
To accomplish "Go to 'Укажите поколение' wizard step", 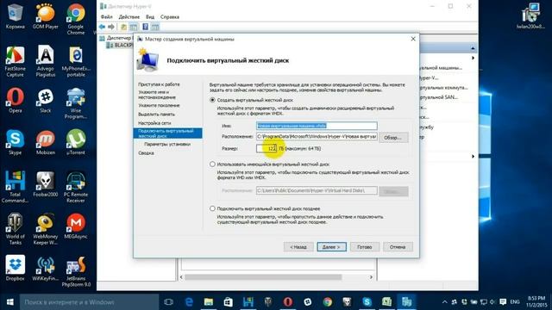I will (159, 105).
